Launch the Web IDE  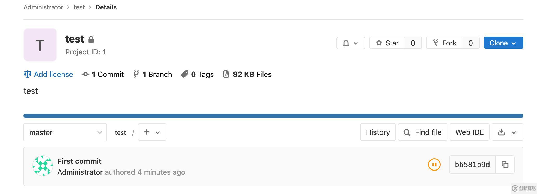(x=469, y=132)
